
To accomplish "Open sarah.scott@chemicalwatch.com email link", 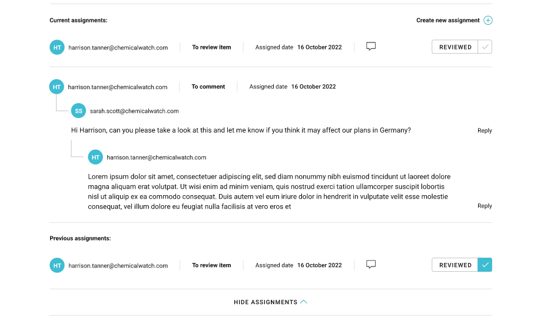I will tap(134, 111).
